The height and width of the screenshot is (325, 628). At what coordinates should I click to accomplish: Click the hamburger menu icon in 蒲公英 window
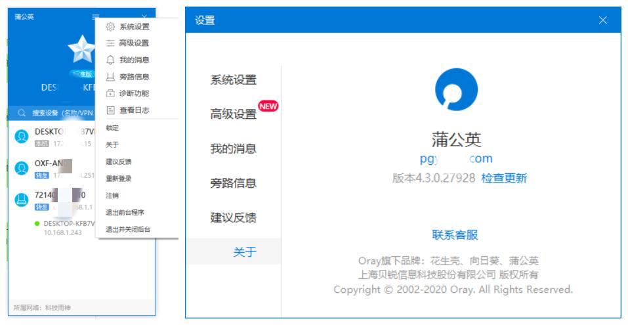pyautogui.click(x=95, y=17)
